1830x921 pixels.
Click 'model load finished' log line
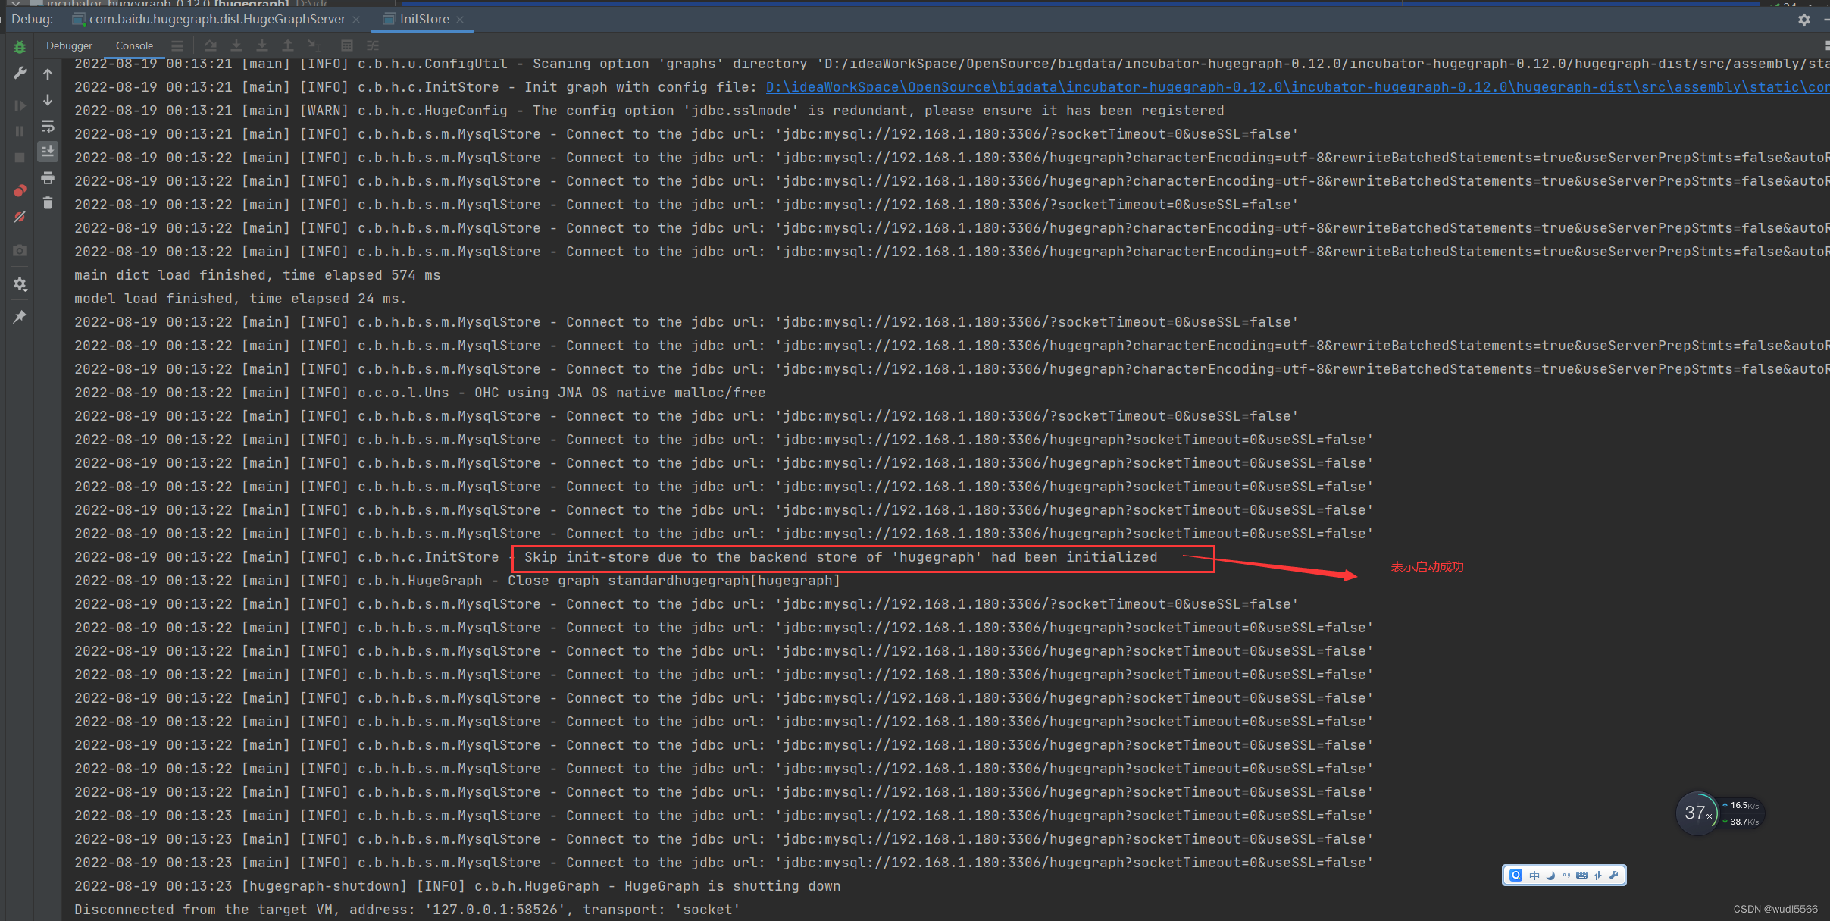(x=240, y=299)
